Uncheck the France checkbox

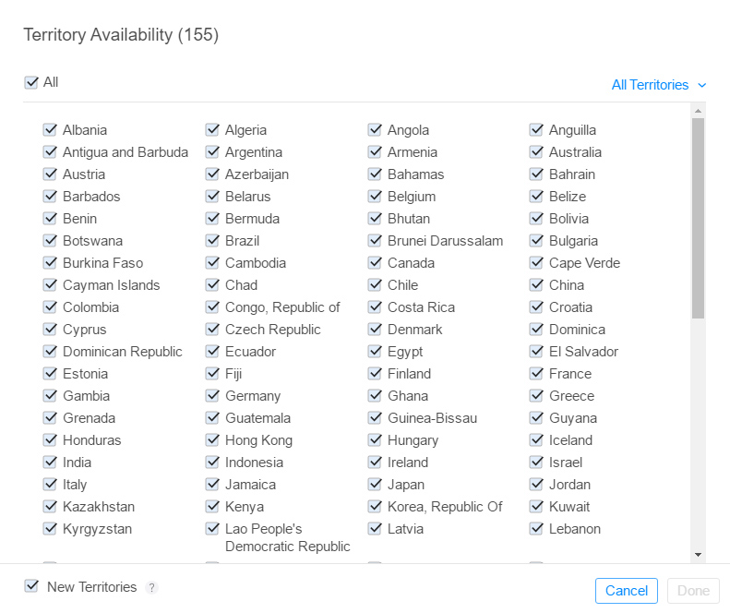point(536,374)
